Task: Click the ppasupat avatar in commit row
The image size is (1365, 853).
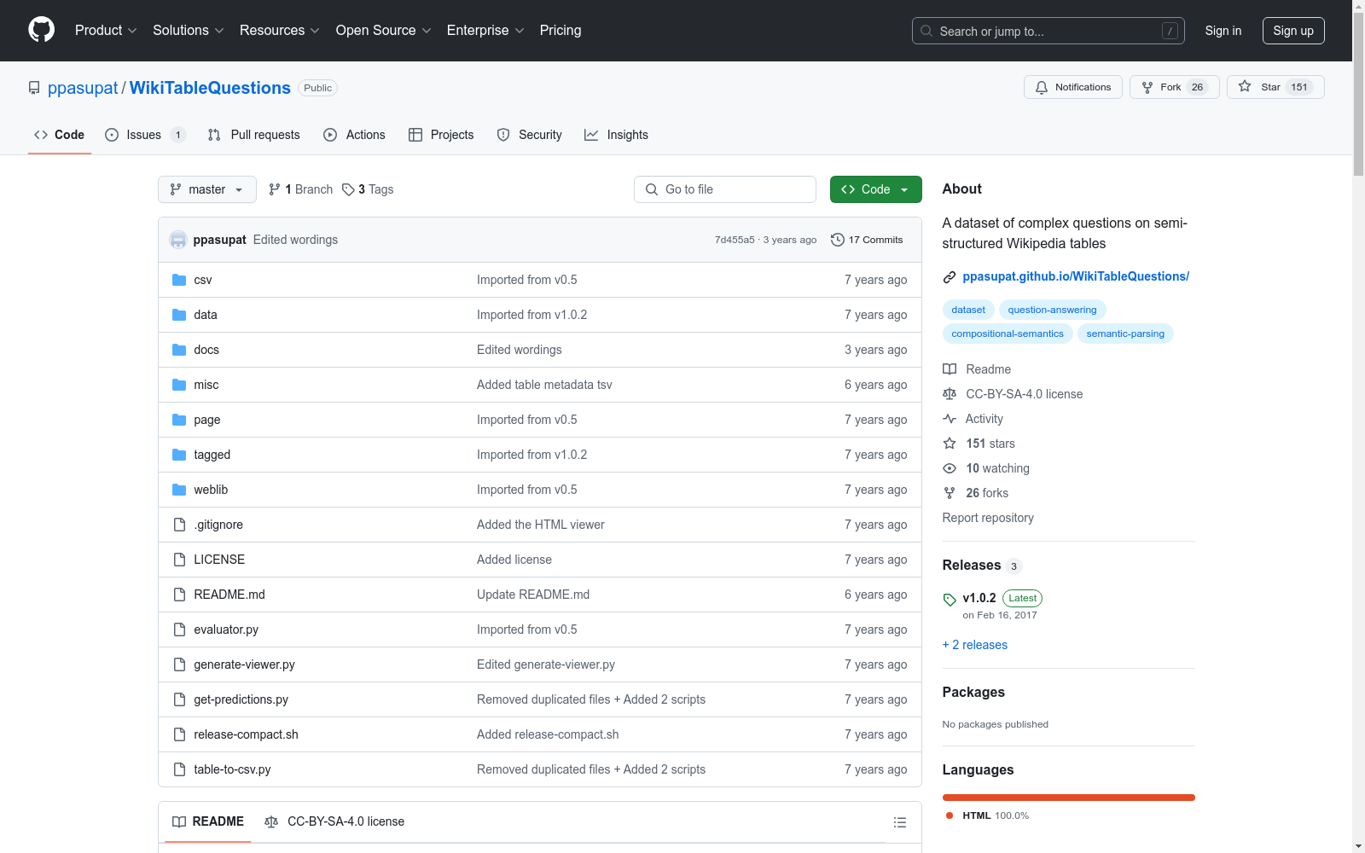Action: 178,240
